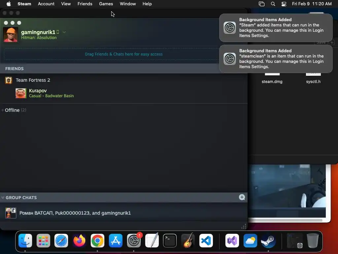Open the Friends menu in menu bar
The image size is (338, 254).
click(85, 4)
